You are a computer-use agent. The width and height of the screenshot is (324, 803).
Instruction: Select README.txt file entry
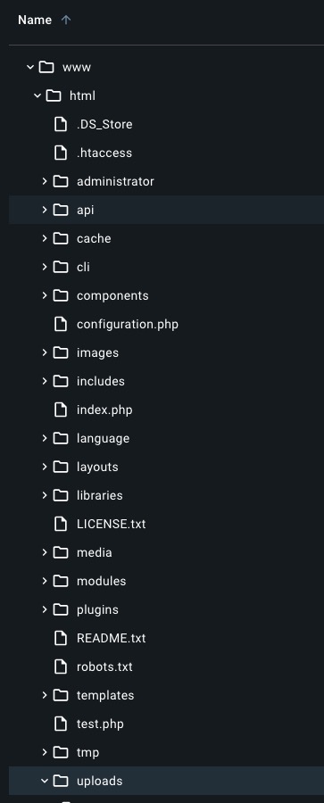(x=167, y=638)
